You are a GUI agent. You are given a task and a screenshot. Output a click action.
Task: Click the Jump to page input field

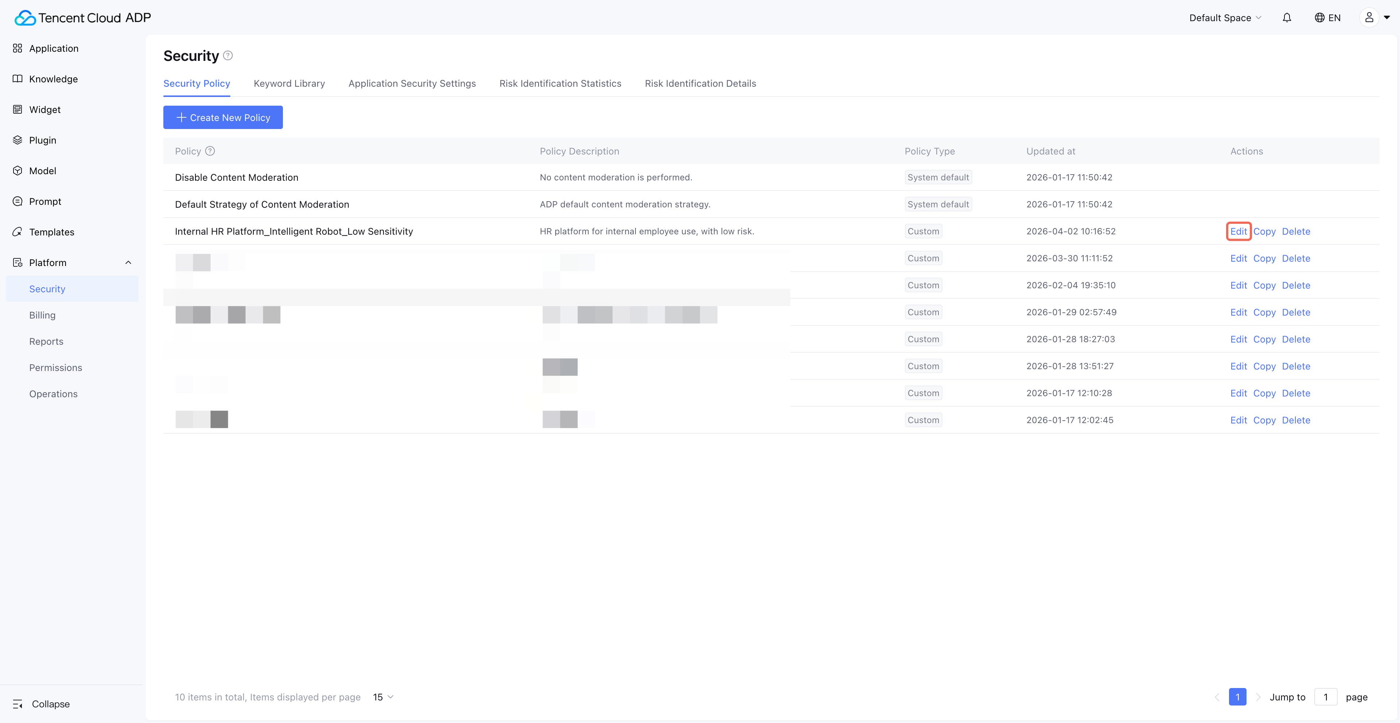[1325, 697]
